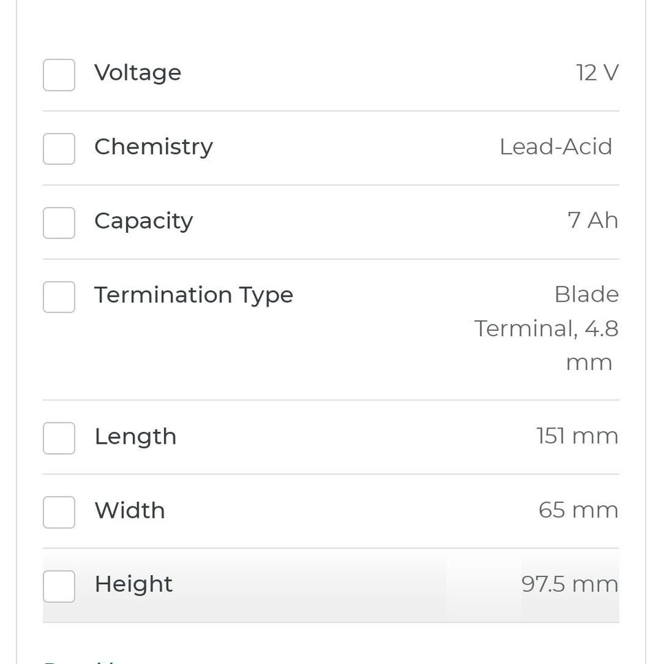Check the Height checkbox
Image resolution: width=661 pixels, height=664 pixels.
59,586
